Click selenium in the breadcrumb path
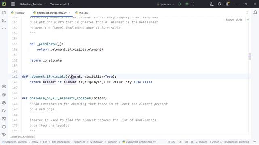 click(80, 142)
